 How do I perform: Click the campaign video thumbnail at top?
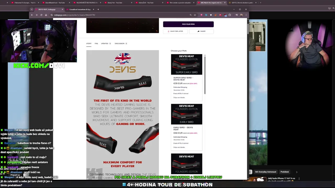122,26
